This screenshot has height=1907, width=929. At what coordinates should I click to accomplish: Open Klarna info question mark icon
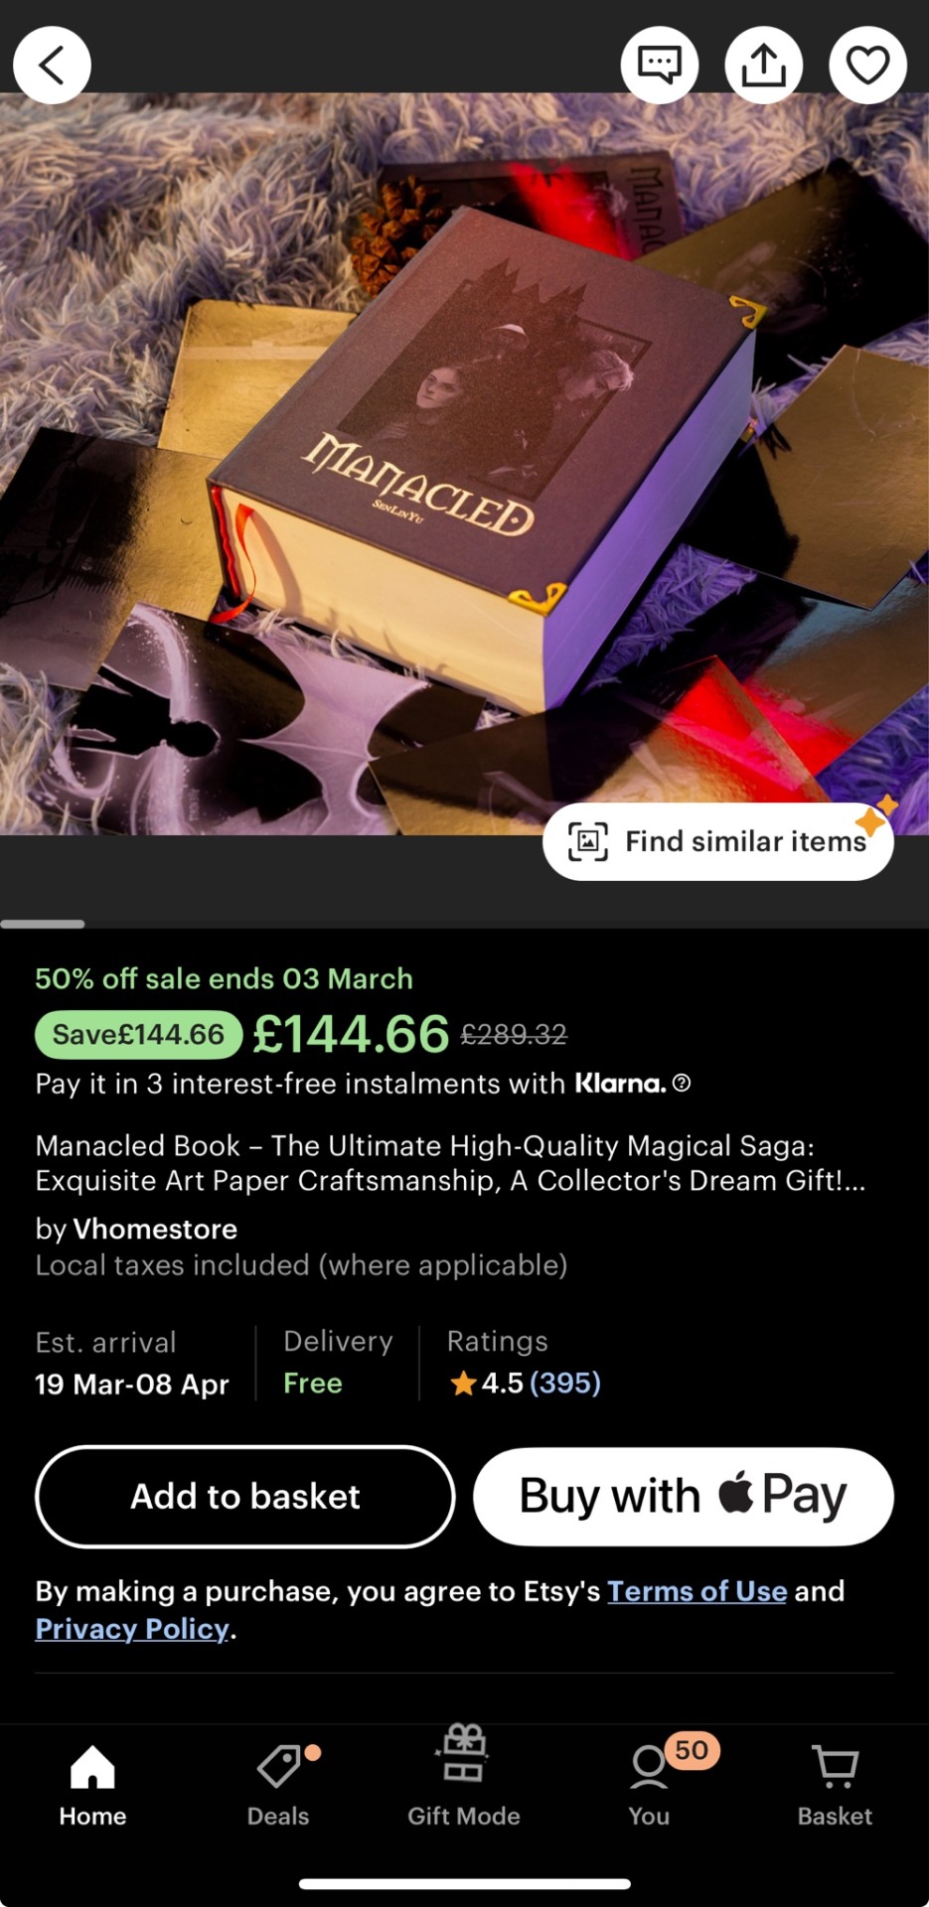pyautogui.click(x=682, y=1083)
